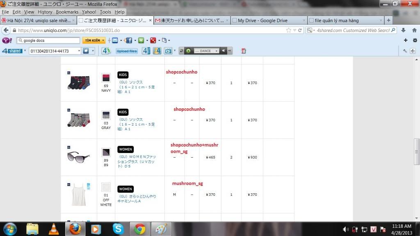The height and width of the screenshot is (236, 420).
Task: Mute the 4shared toolbar player speaker
Action: (x=224, y=51)
